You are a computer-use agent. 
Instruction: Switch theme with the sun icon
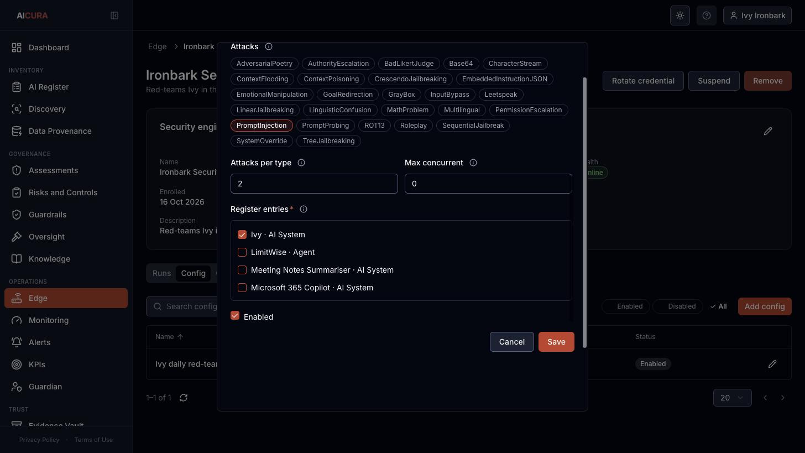pos(680,15)
